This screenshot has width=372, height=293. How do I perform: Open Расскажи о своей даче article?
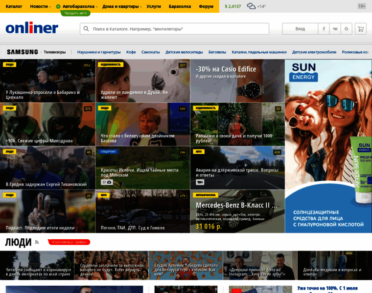237,124
